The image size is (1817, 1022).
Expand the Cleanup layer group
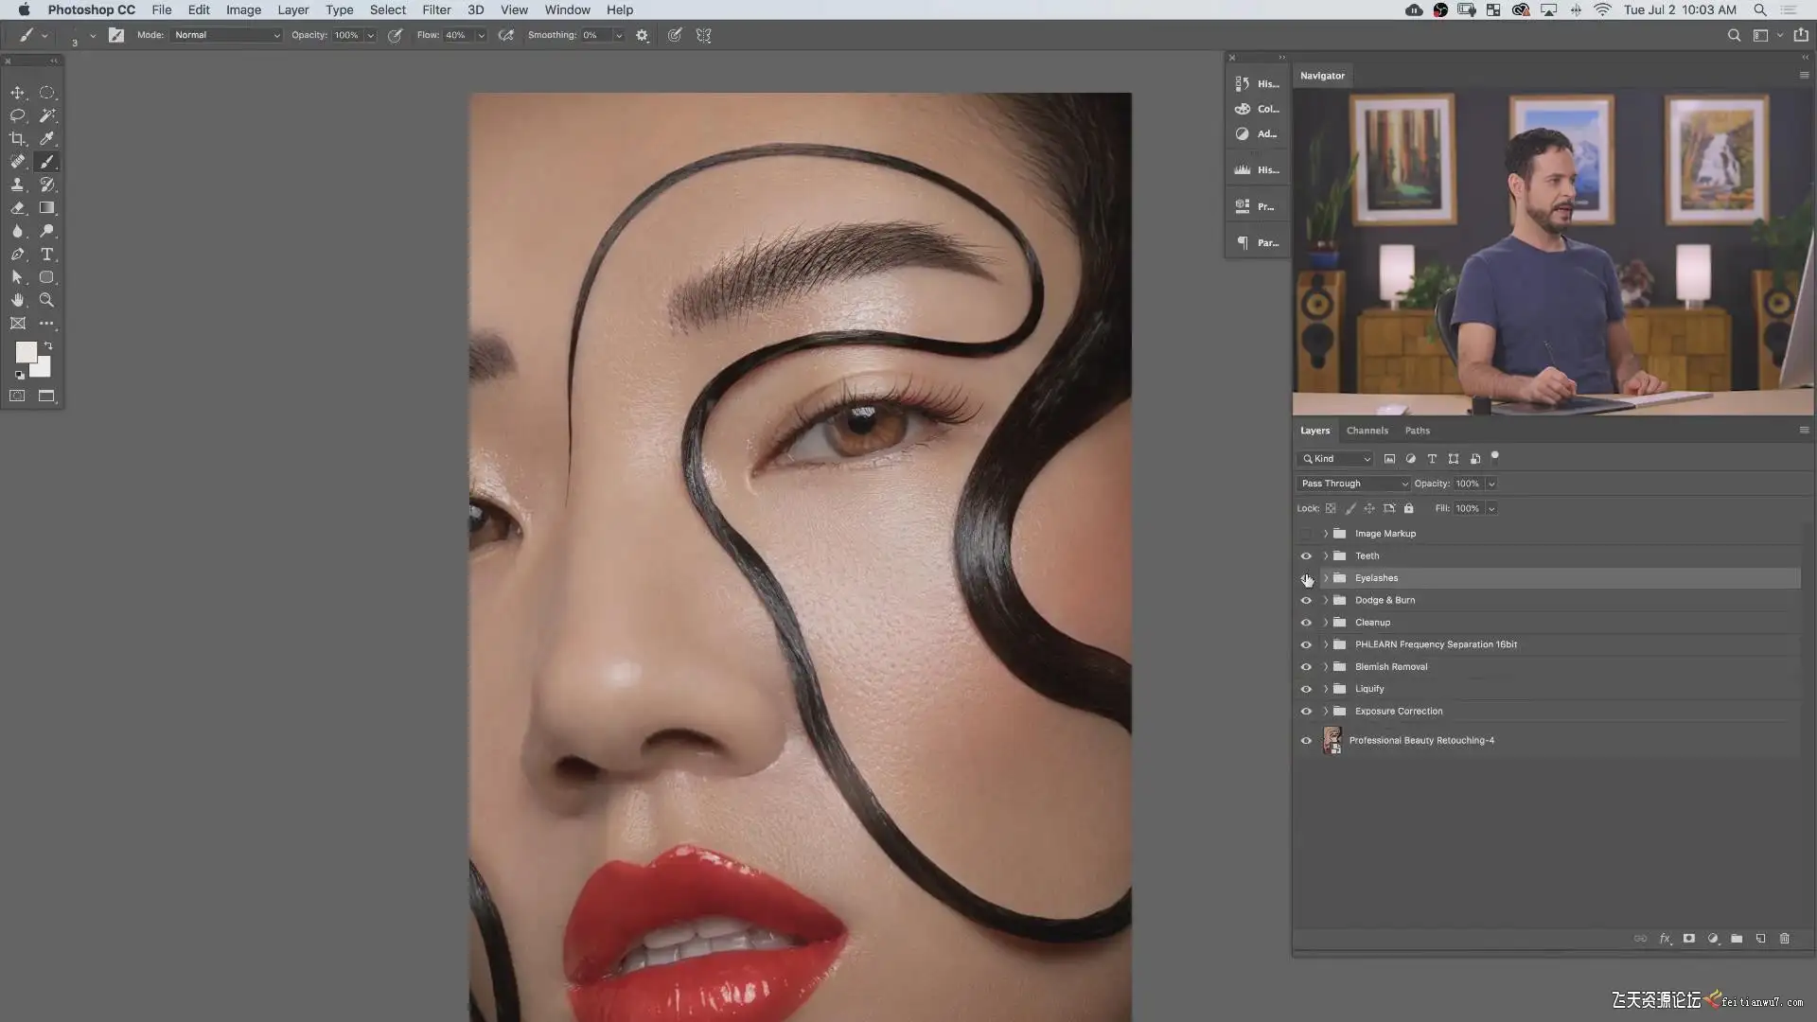tap(1326, 623)
